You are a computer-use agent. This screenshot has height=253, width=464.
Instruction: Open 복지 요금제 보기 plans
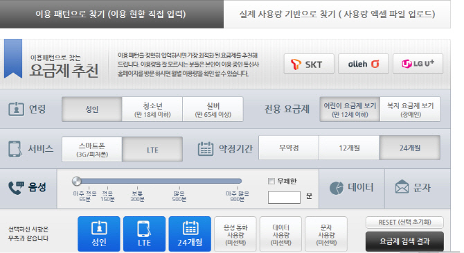tap(411, 110)
